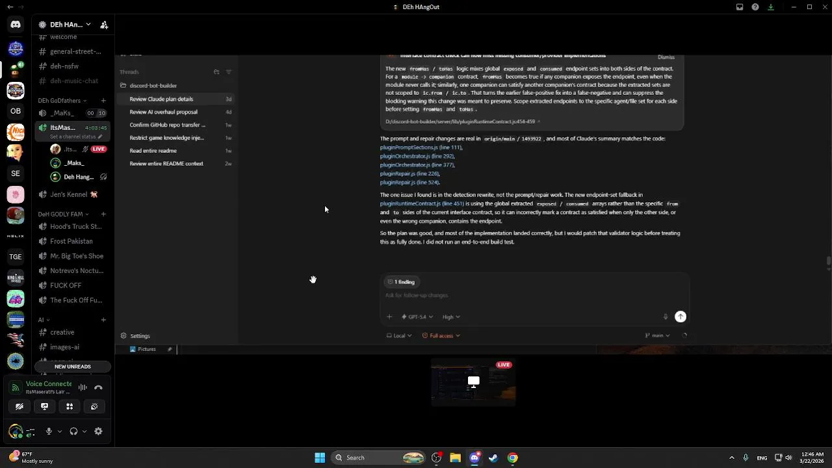Open the activities launcher icon
The height and width of the screenshot is (468, 832).
70,406
